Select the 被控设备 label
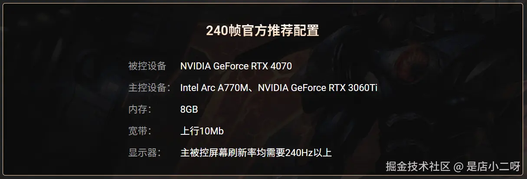The height and width of the screenshot is (179, 527). pyautogui.click(x=147, y=66)
